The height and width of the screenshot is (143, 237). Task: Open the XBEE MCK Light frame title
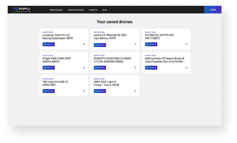click(106, 83)
